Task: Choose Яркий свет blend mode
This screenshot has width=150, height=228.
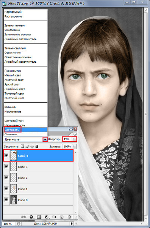Action: coord(12,84)
